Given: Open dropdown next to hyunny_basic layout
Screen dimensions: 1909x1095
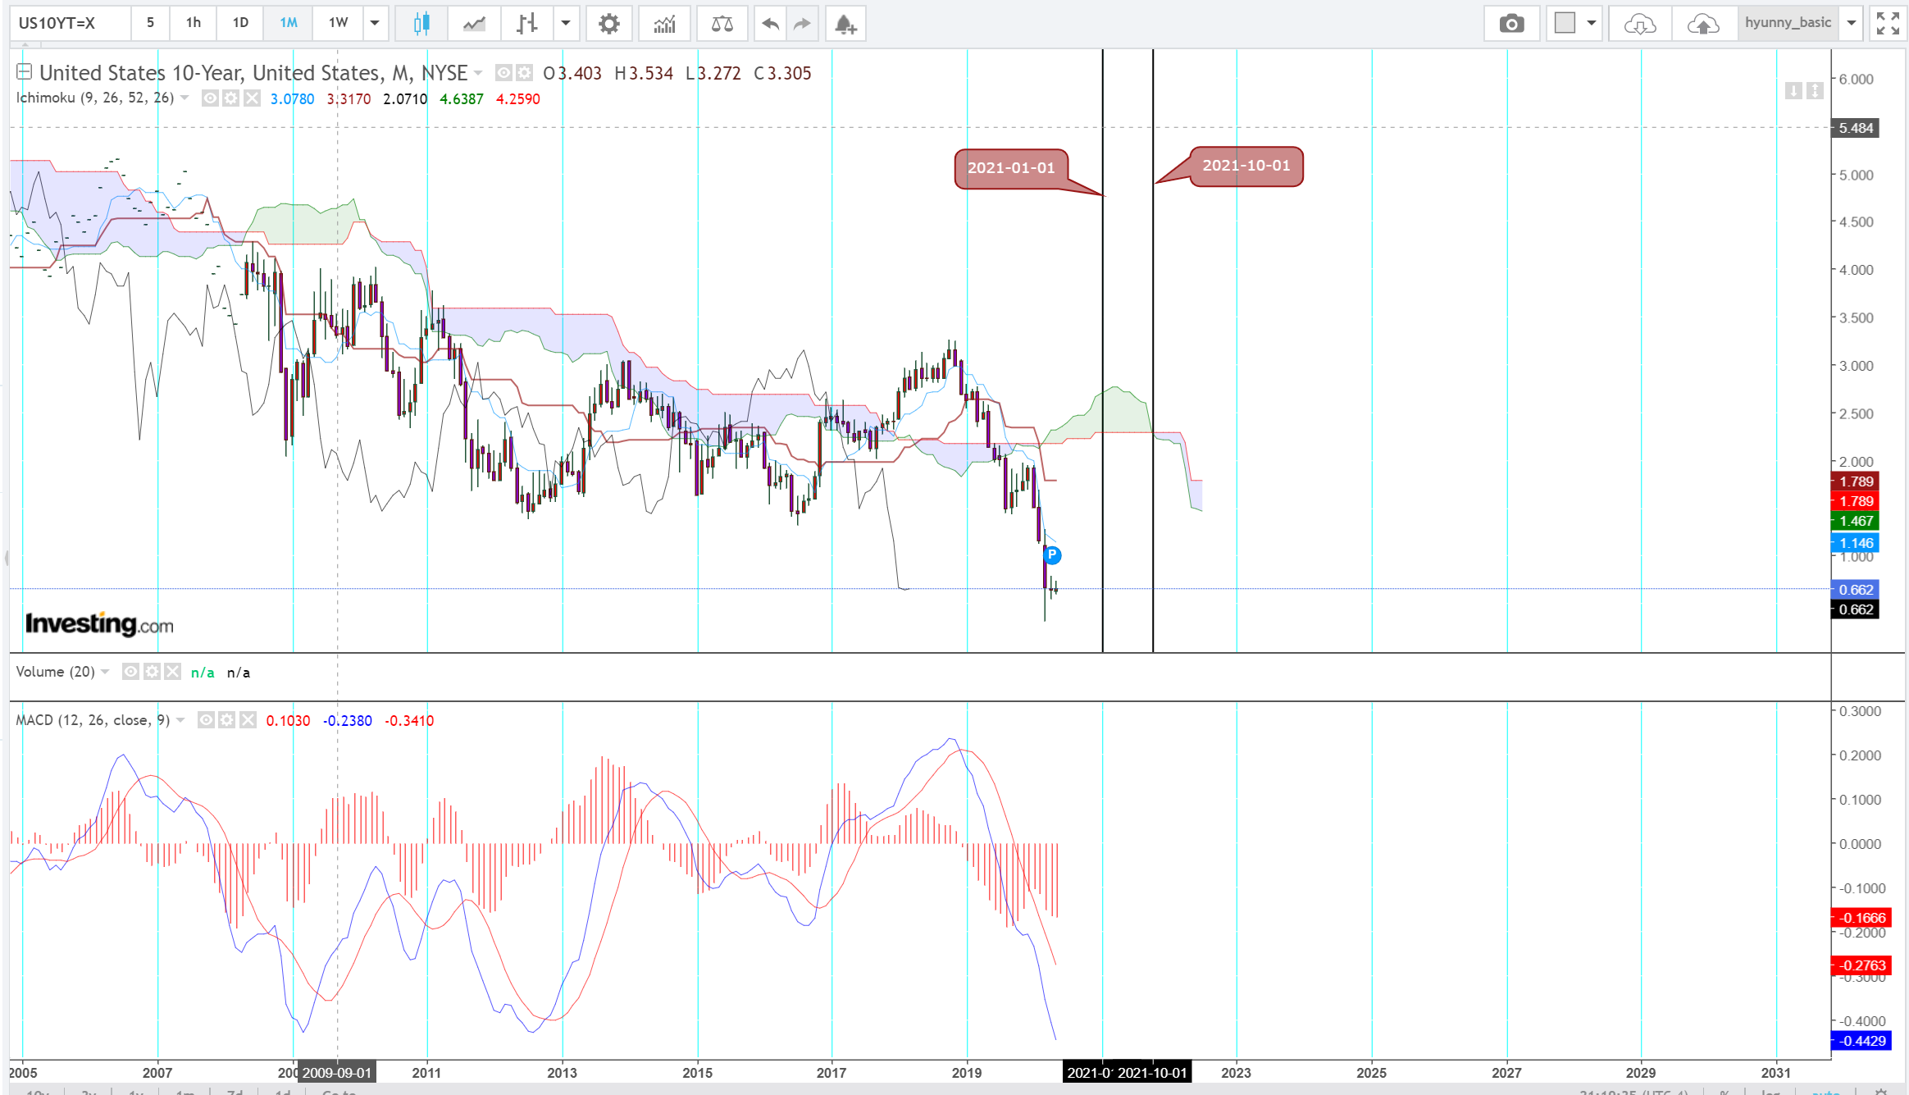Looking at the screenshot, I should pyautogui.click(x=1851, y=23).
